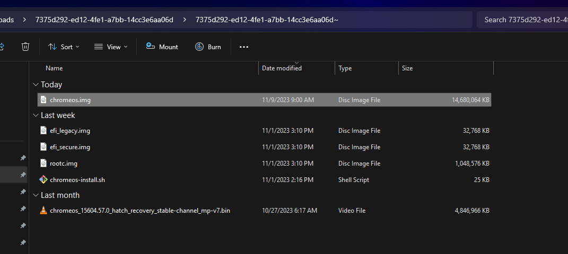Click the first breadcrumb folder 7375d292 in address bar
This screenshot has width=568, height=254.
click(104, 20)
